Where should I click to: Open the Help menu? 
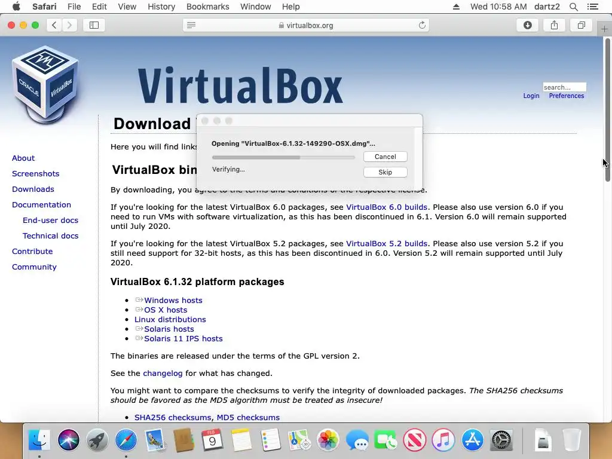(291, 7)
